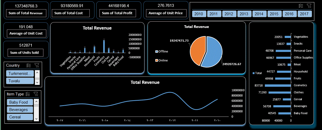The width and height of the screenshot is (322, 130).
Task: Click the 512871 units sold value
Action: pos(26,45)
